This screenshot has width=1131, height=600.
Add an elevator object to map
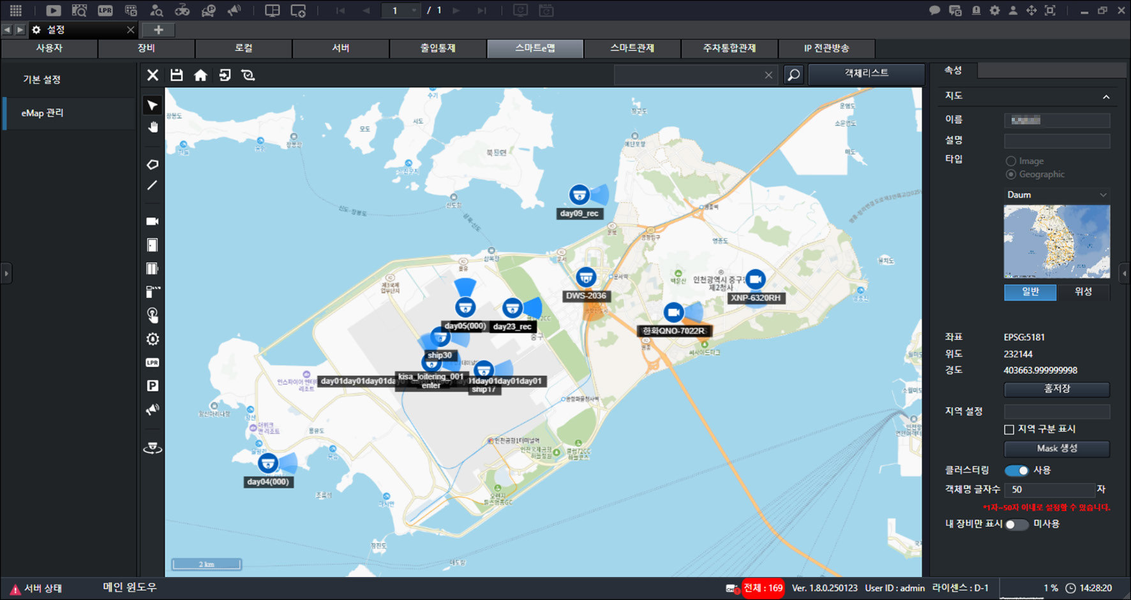click(x=153, y=268)
